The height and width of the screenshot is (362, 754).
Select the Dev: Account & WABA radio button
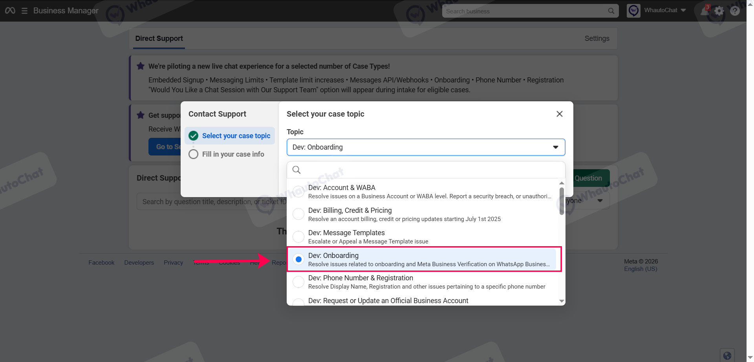coord(298,192)
